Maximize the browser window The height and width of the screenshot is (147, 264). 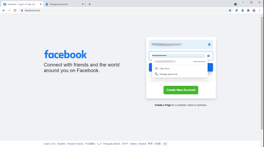251,2
